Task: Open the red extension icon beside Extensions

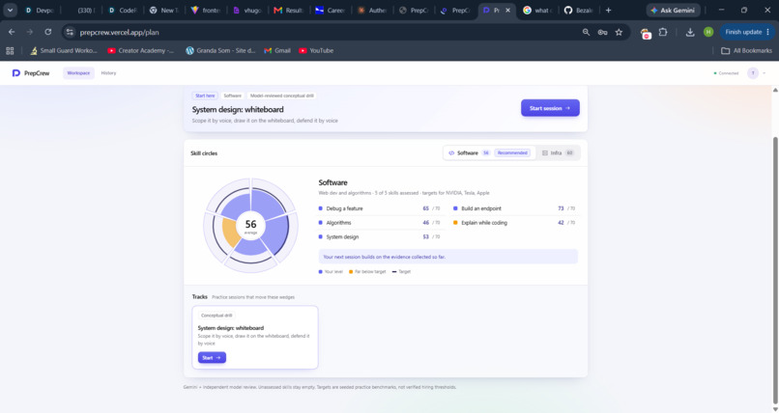Action: [646, 33]
